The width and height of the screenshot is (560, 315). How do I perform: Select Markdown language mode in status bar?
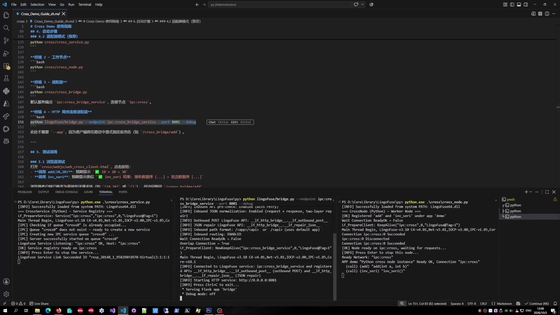click(504, 304)
